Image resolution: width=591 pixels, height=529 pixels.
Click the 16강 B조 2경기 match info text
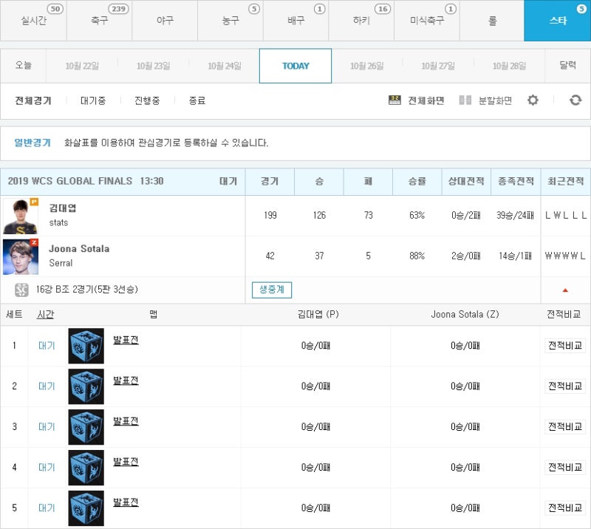pos(87,290)
